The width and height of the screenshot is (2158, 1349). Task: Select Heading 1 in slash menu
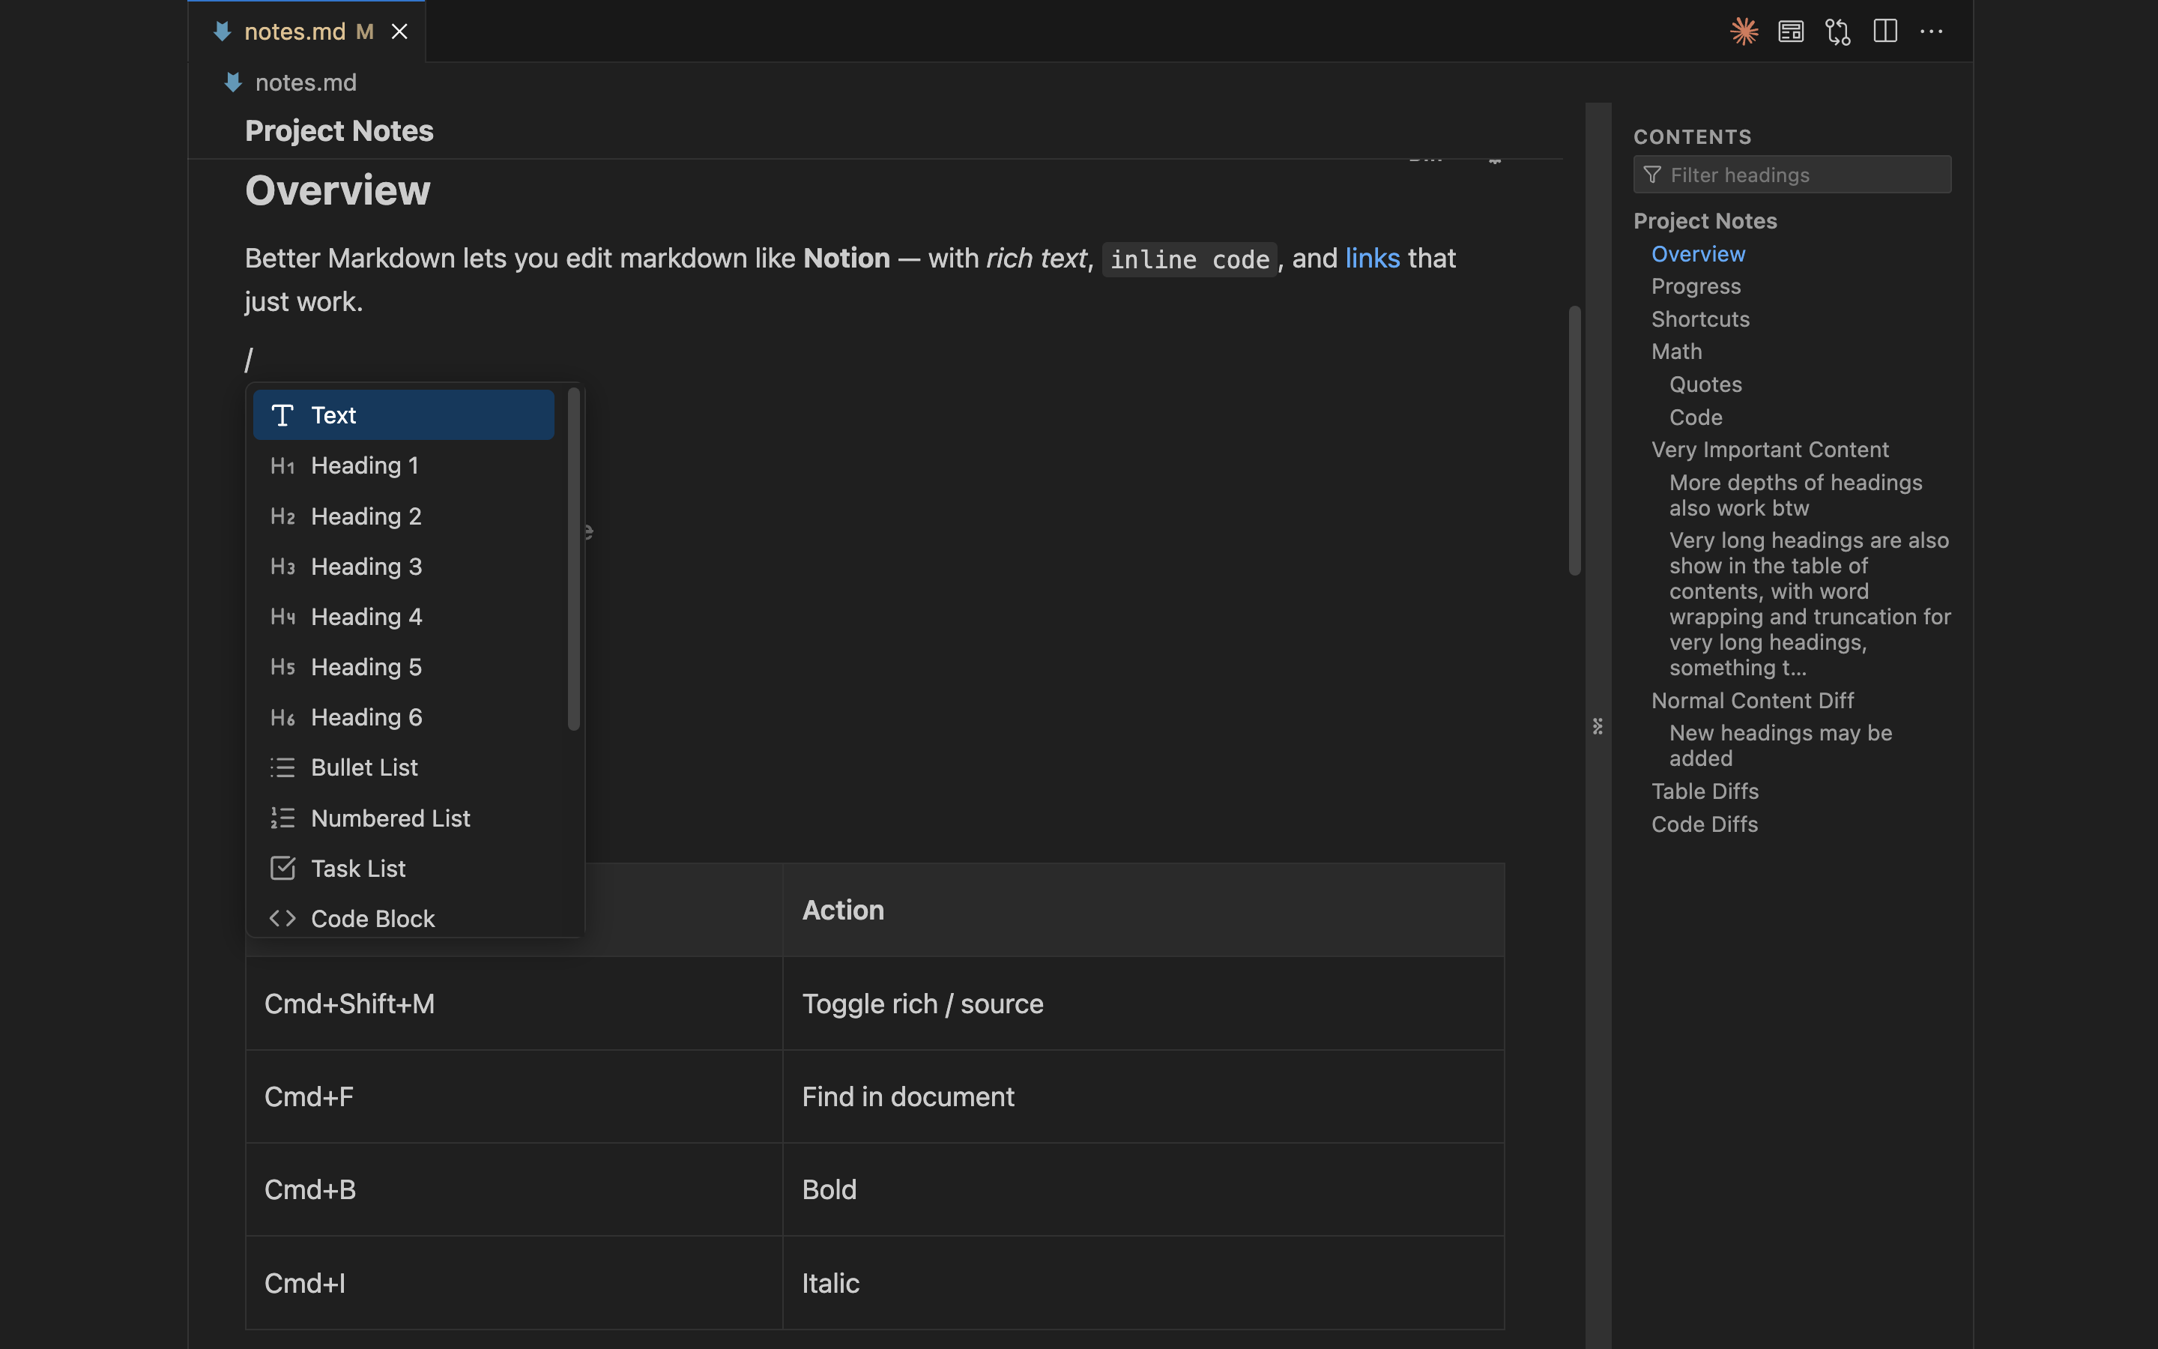364,465
